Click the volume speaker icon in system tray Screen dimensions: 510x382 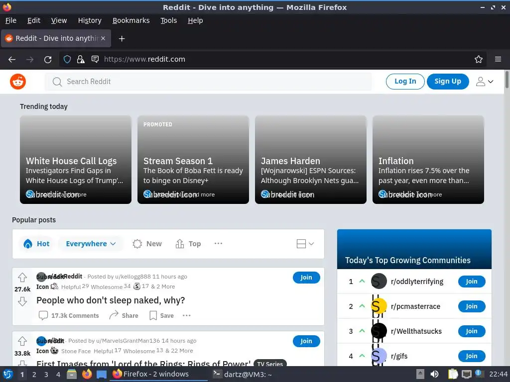tap(434, 375)
